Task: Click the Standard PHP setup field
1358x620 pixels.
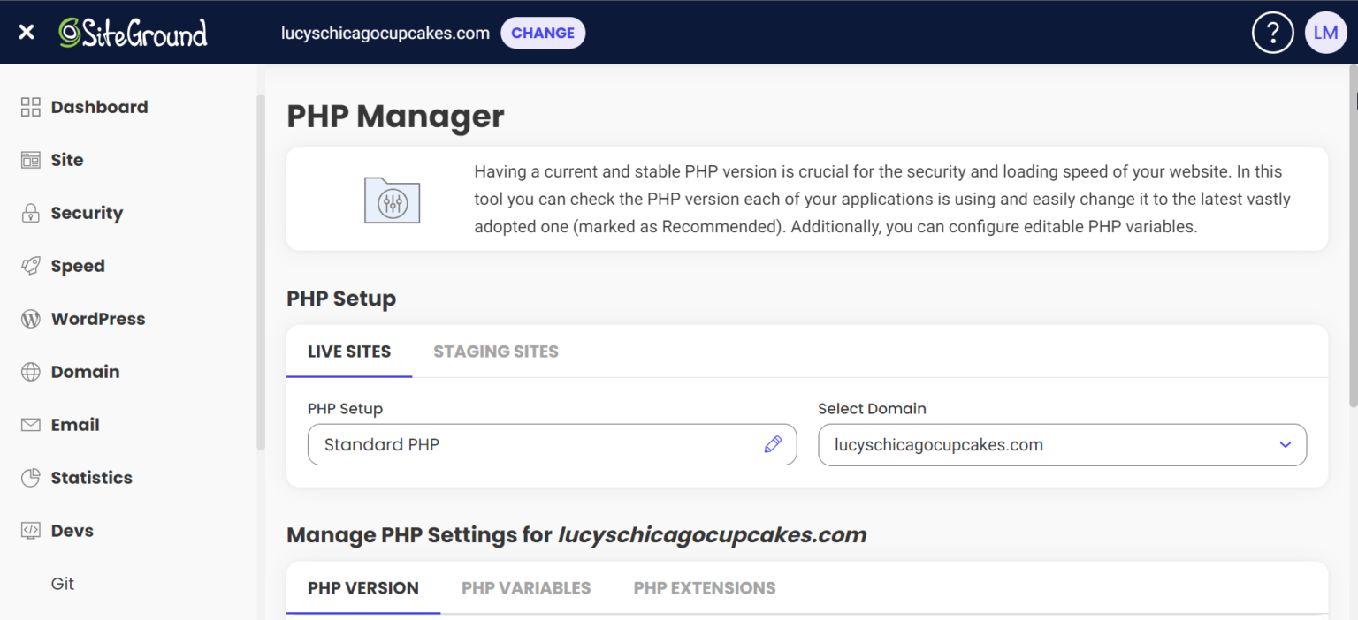Action: [x=530, y=444]
